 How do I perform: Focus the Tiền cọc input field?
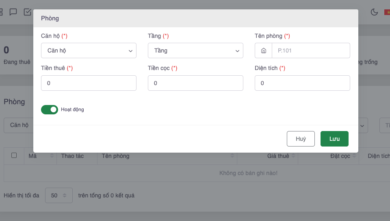(x=195, y=83)
